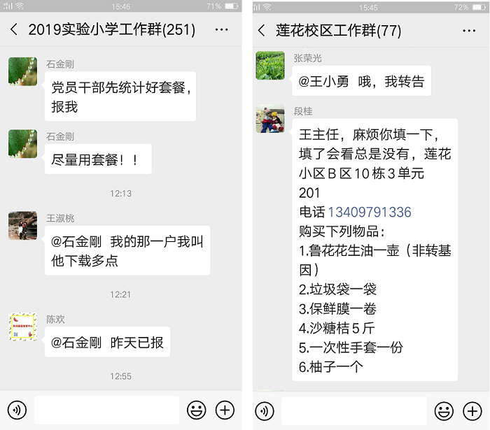The width and height of the screenshot is (490, 430).
Task: Open 陈欢's avatar profile
Action: 22,327
